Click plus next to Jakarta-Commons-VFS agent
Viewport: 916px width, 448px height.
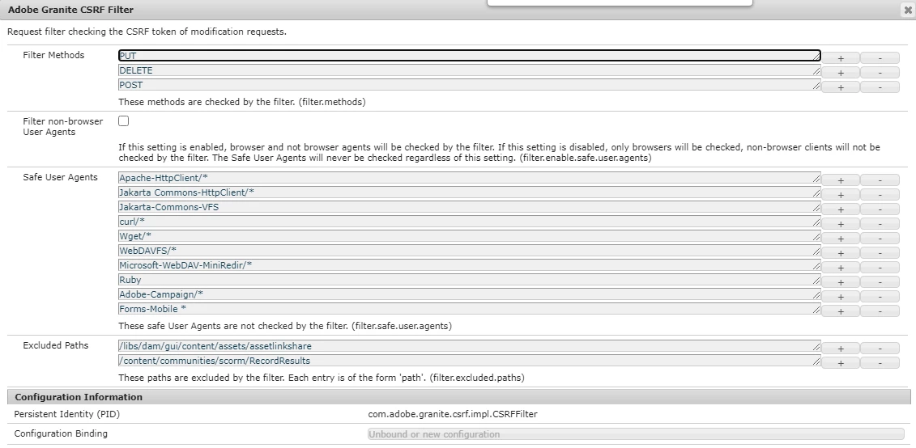841,209
